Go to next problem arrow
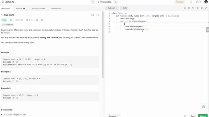The height and width of the screenshot is (117, 209). (x=116, y=2)
